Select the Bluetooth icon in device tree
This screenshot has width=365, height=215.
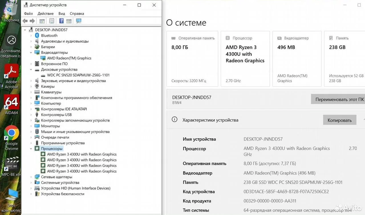37,36
